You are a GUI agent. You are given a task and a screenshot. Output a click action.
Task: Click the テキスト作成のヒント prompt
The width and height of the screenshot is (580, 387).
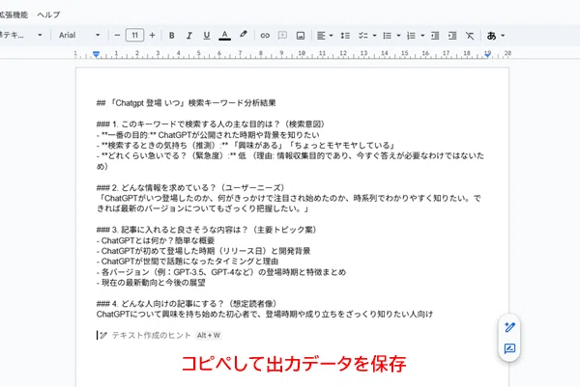[x=151, y=335]
